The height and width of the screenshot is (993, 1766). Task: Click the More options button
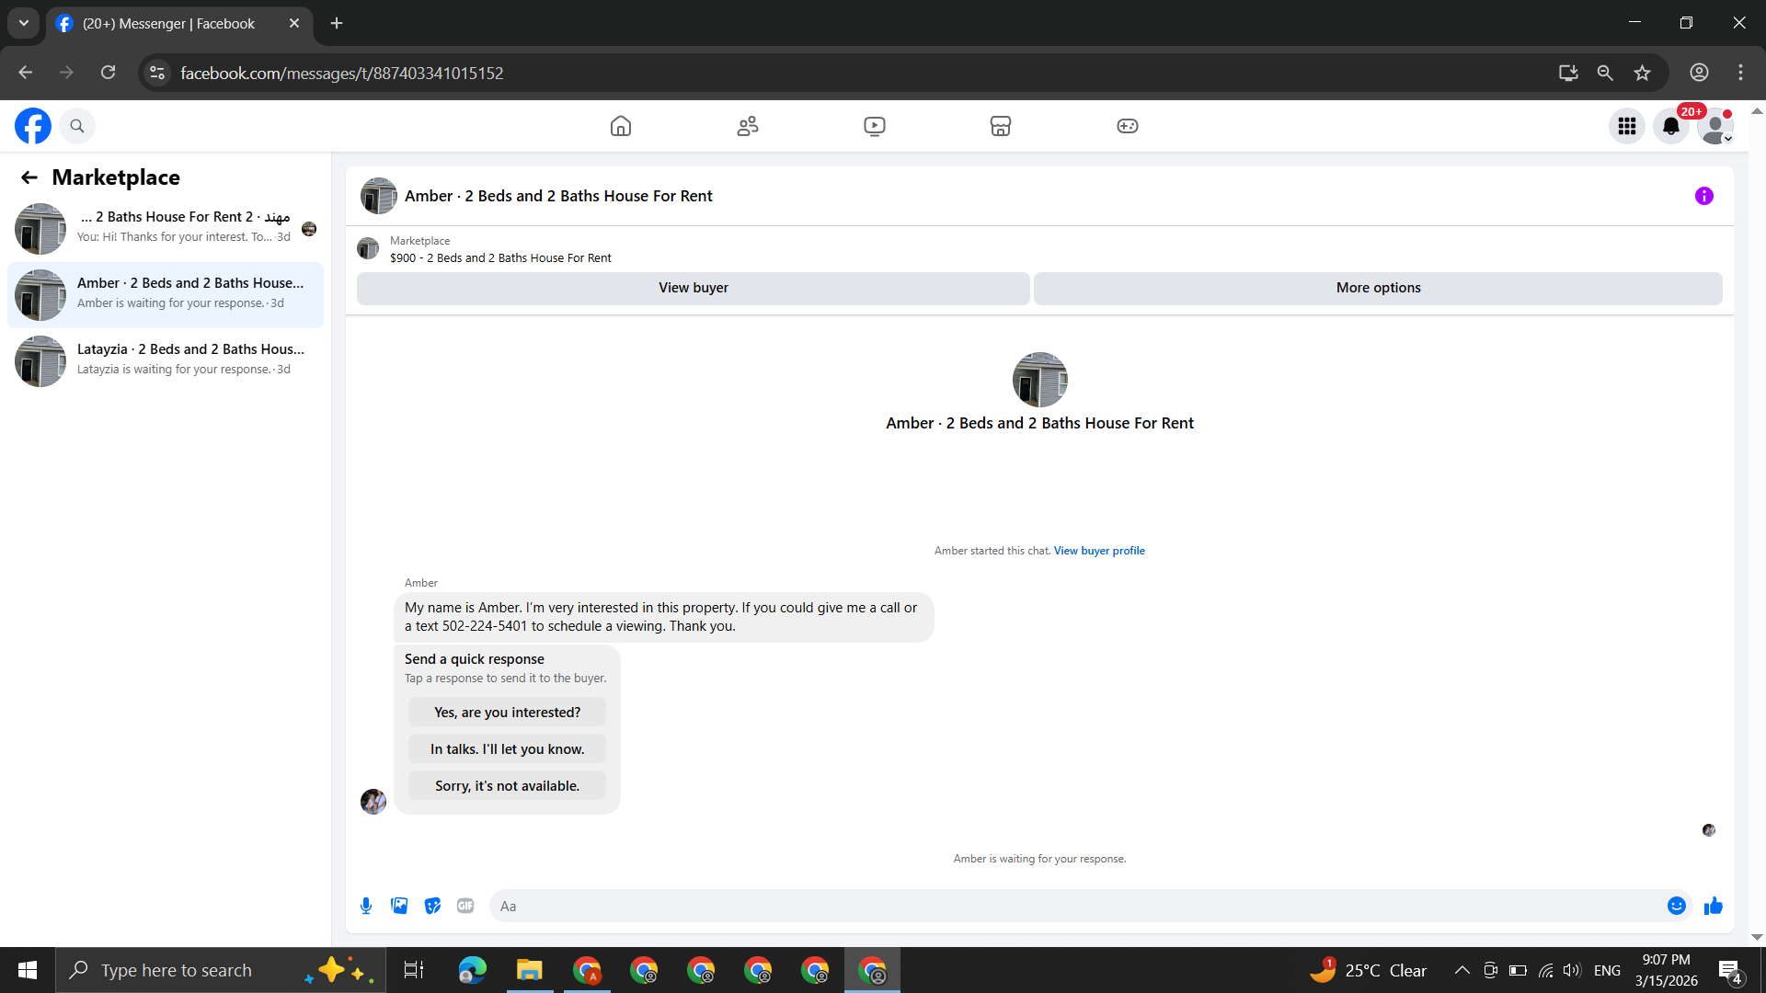pos(1378,288)
